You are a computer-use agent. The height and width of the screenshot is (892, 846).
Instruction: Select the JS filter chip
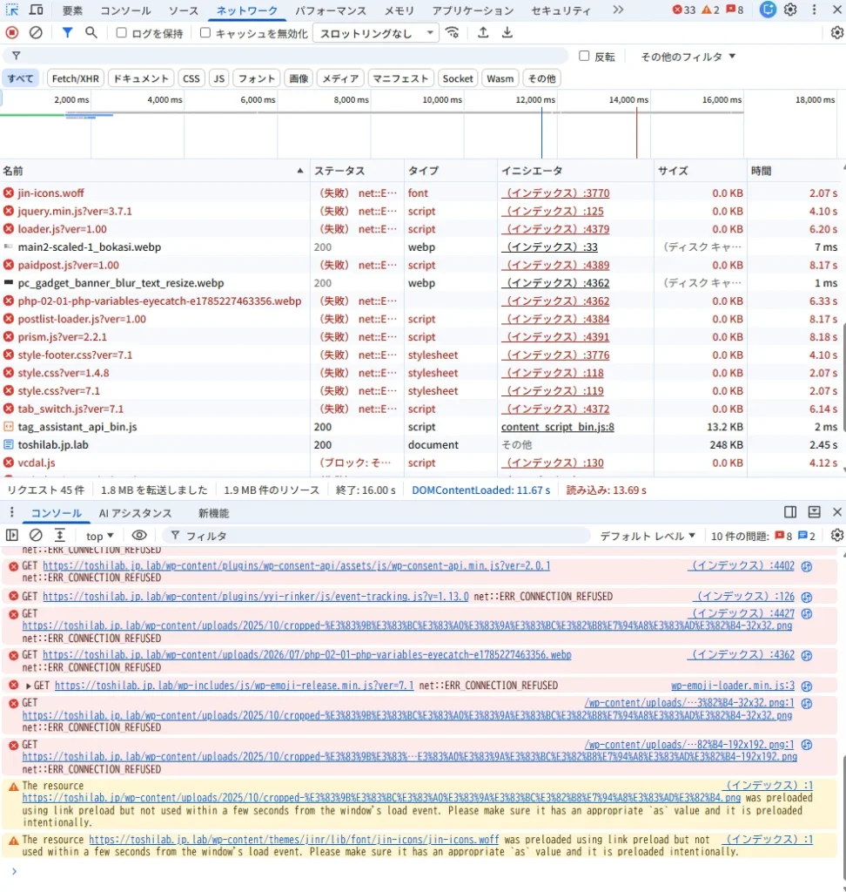coord(218,78)
